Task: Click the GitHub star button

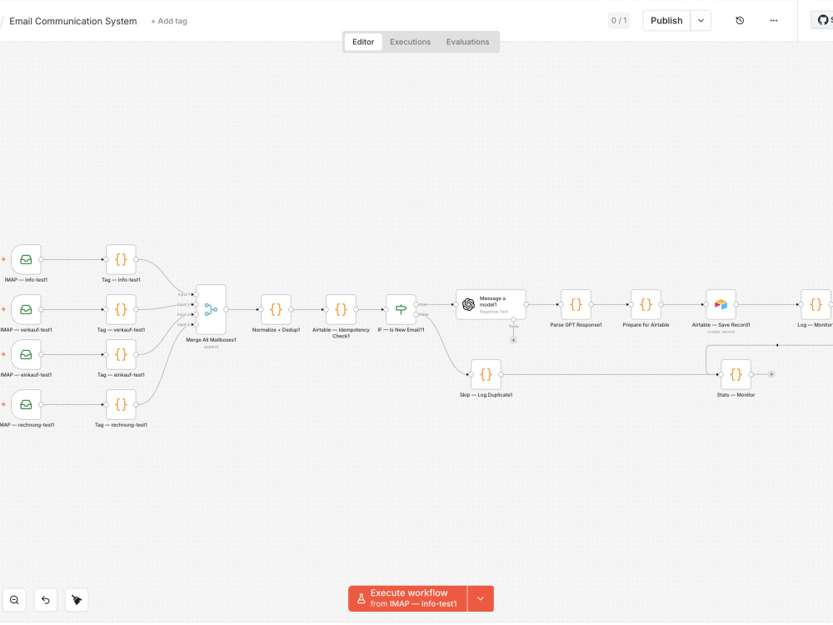Action: click(x=822, y=20)
